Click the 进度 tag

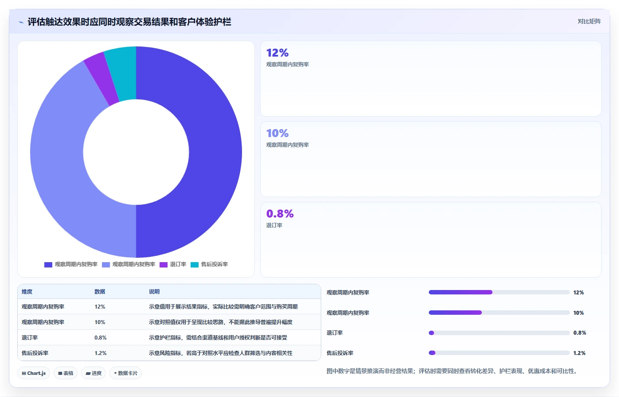tap(93, 373)
